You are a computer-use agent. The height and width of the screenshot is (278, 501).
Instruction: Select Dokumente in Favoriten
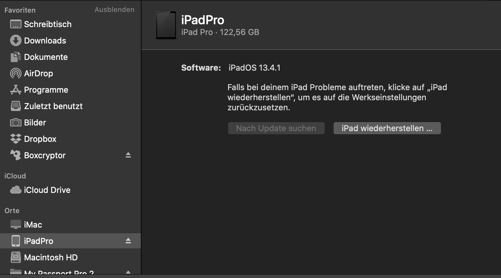click(70, 57)
